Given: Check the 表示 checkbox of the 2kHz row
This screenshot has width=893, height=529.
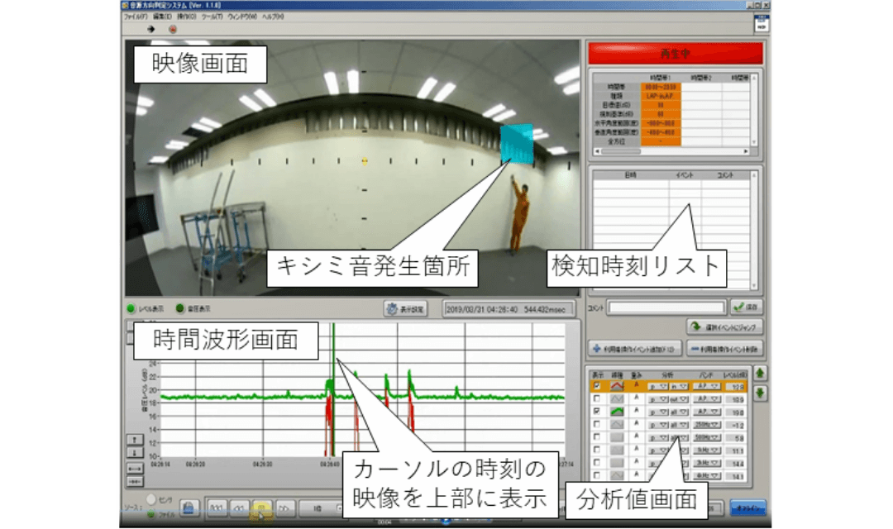Looking at the screenshot, I should [x=597, y=462].
